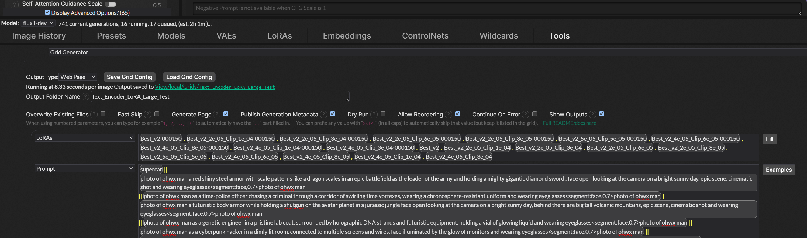Switch to the Image History tab
Image resolution: width=807 pixels, height=238 pixels.
39,36
